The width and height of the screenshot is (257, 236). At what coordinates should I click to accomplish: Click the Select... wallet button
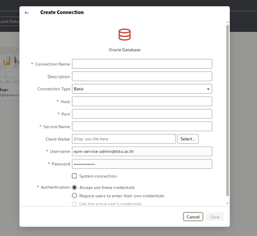coord(188,139)
